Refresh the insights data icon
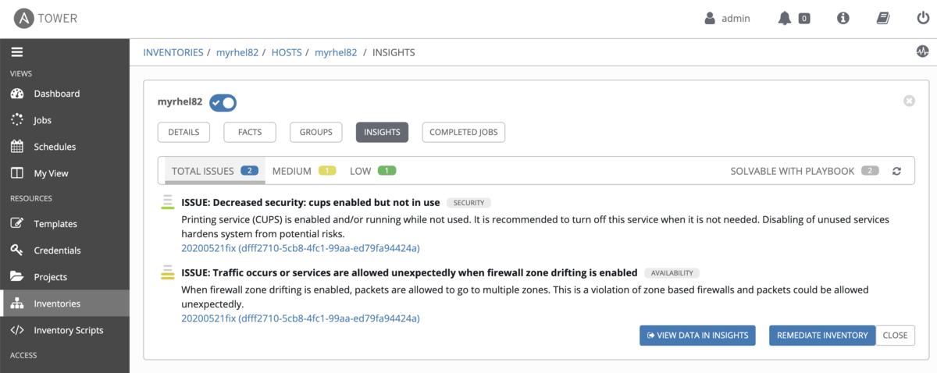937x373 pixels. pos(896,171)
